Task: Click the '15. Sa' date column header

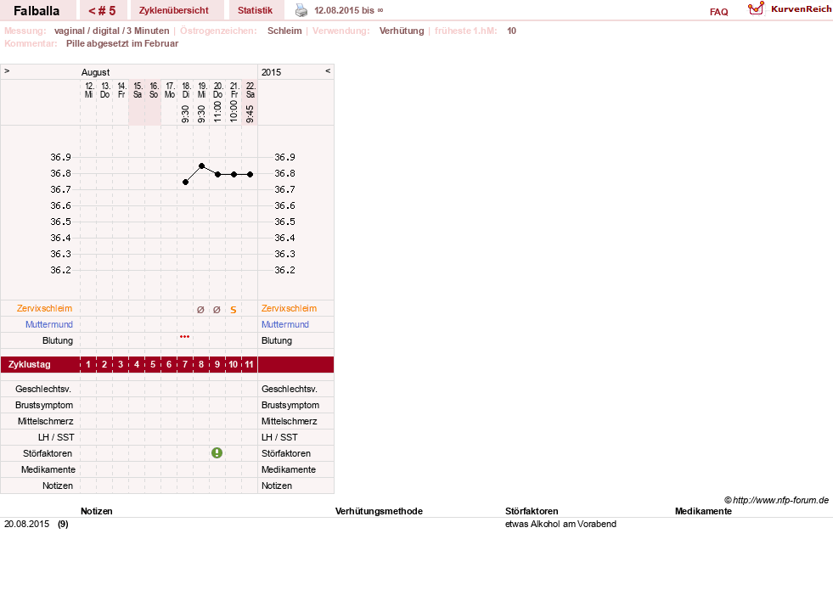Action: (x=137, y=90)
